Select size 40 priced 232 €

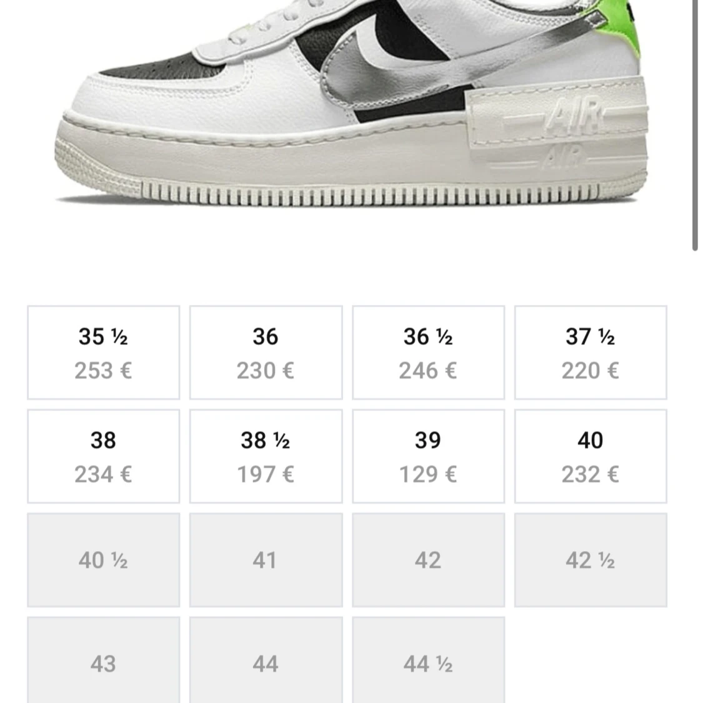click(591, 455)
